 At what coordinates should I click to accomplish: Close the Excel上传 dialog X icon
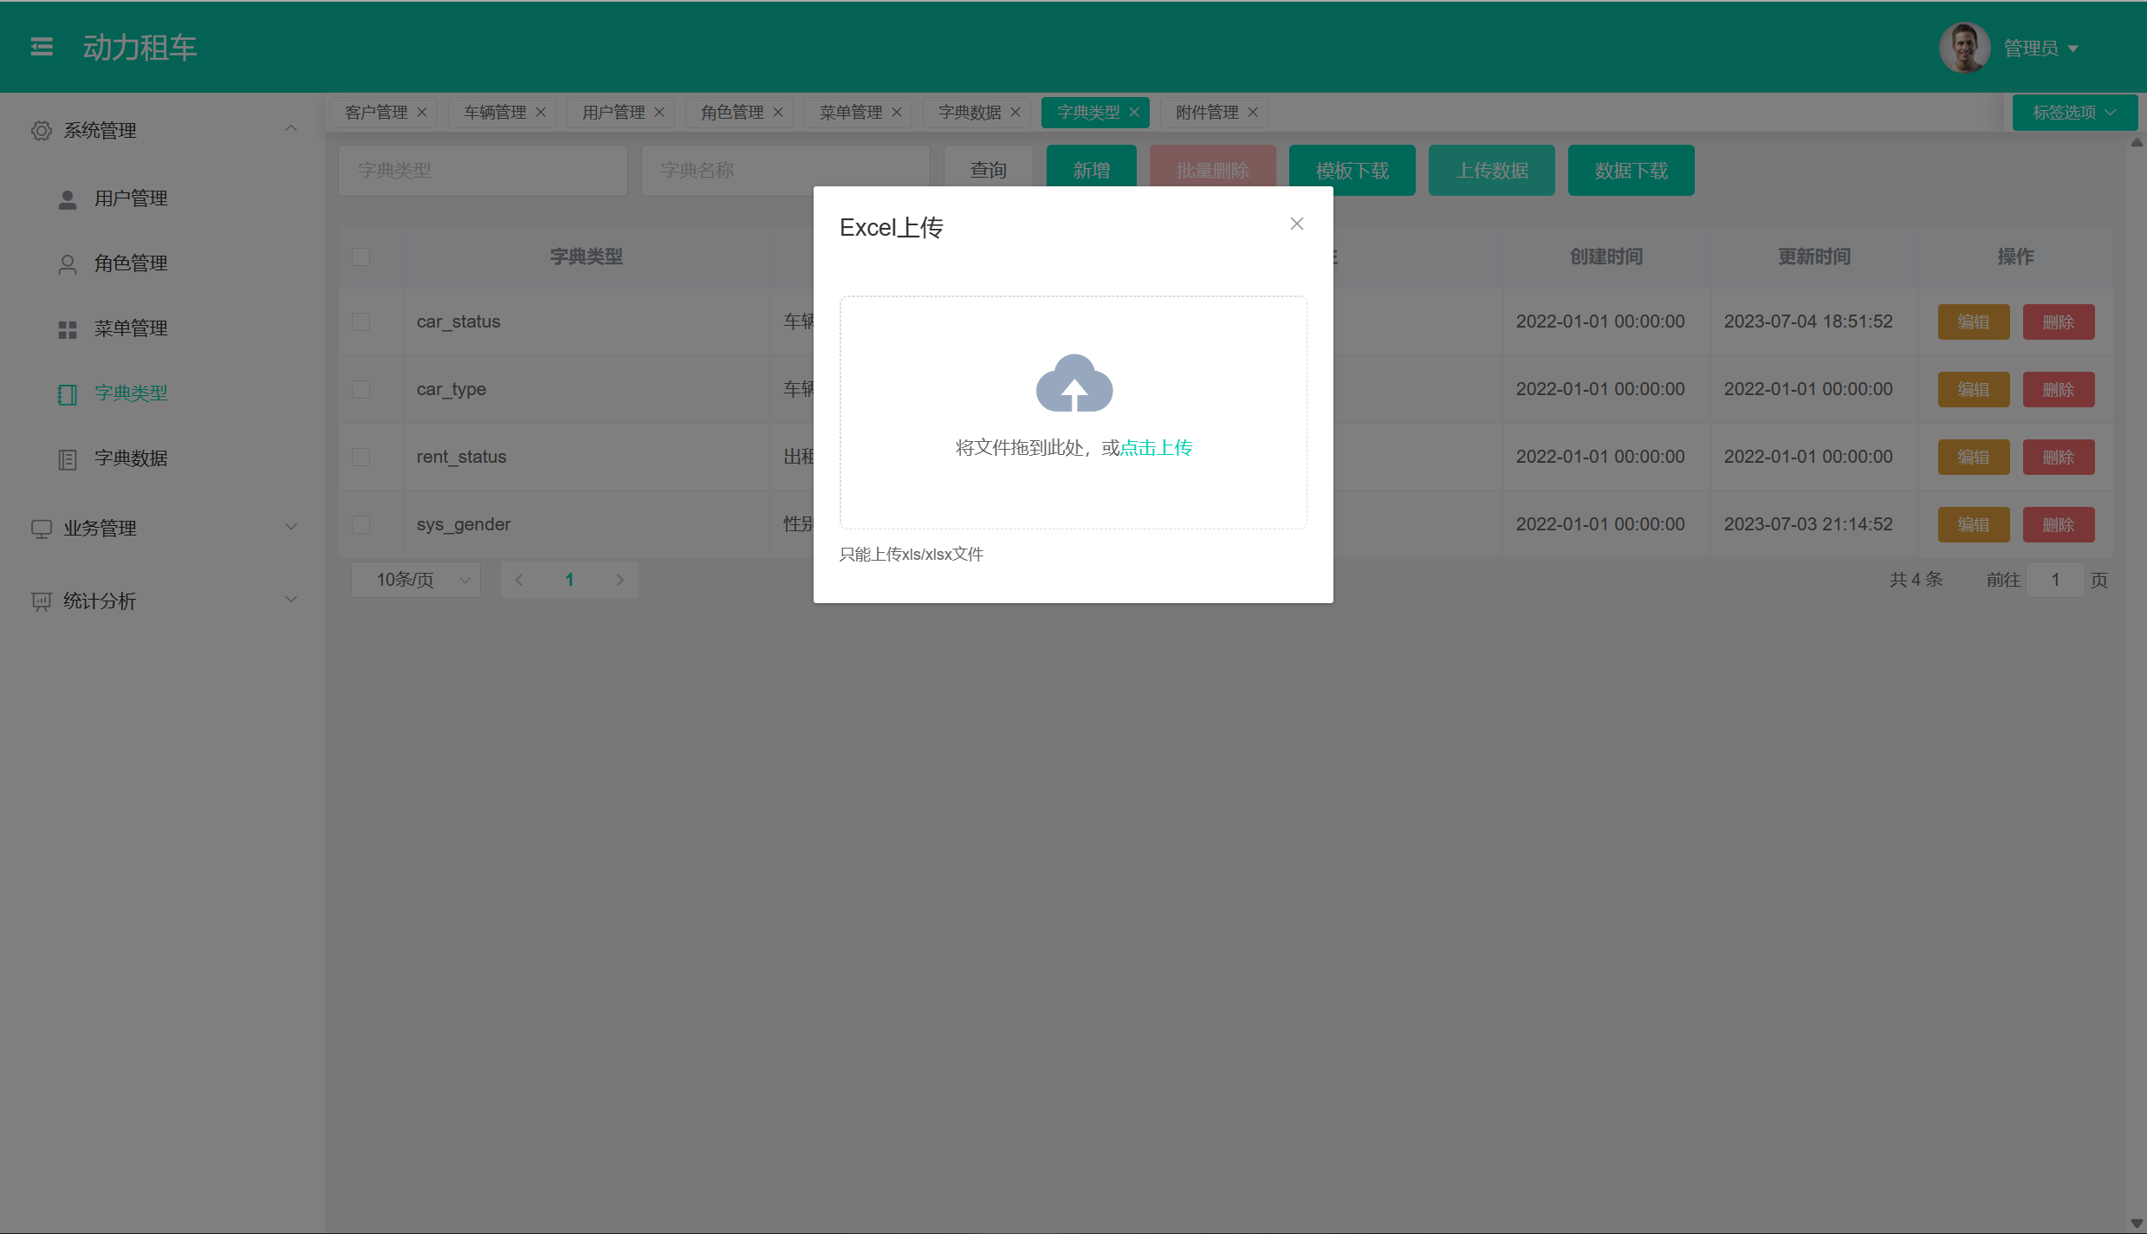click(1297, 224)
